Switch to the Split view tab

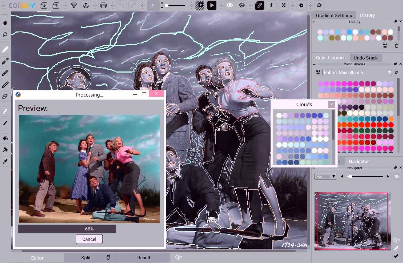click(86, 258)
